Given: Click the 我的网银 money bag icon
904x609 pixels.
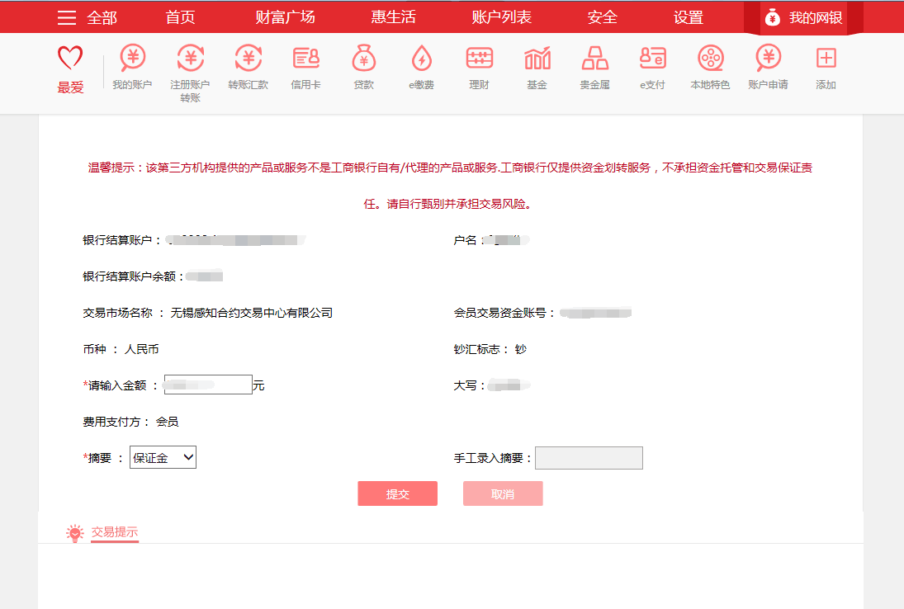Looking at the screenshot, I should pyautogui.click(x=773, y=18).
